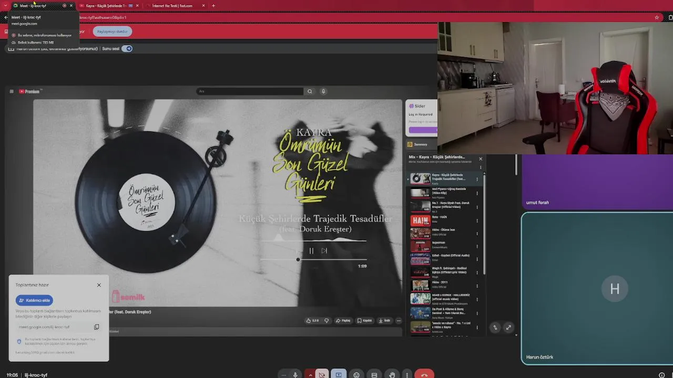Open a new browser tab with plus
Image resolution: width=673 pixels, height=378 pixels.
coord(213,6)
